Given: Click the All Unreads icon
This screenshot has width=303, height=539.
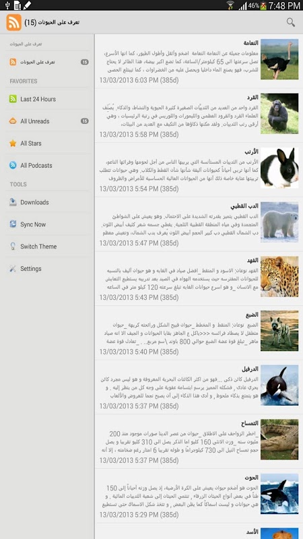Looking at the screenshot, I should coord(13,121).
